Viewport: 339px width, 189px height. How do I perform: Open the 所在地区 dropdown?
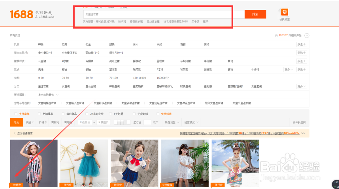pyautogui.click(x=172, y=122)
